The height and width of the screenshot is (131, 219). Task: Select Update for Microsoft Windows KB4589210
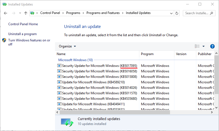tap(136, 82)
